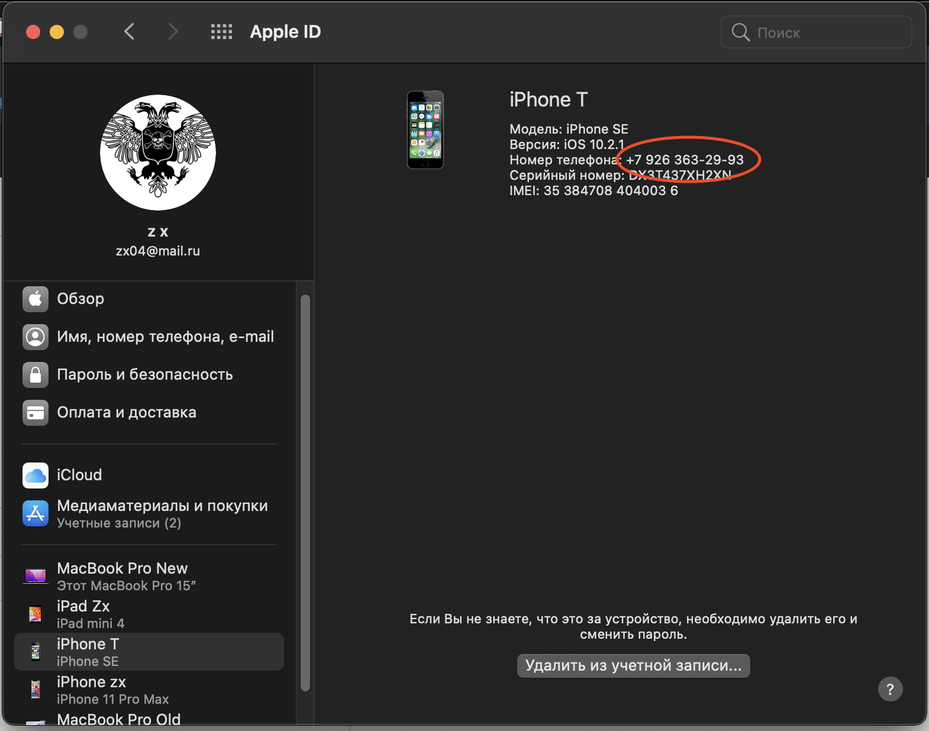Click the iPad Zx device icon
The width and height of the screenshot is (929, 731).
pos(36,614)
